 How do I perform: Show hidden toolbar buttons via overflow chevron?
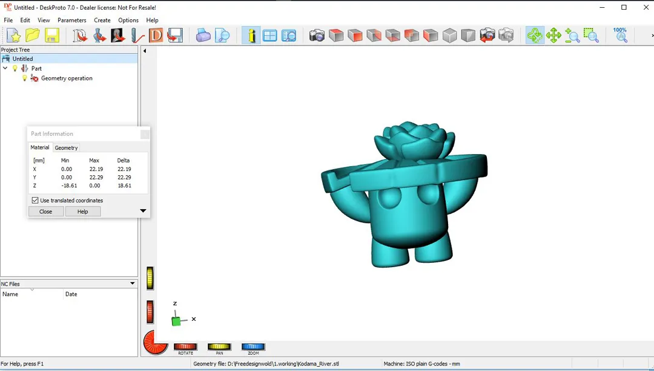point(652,36)
